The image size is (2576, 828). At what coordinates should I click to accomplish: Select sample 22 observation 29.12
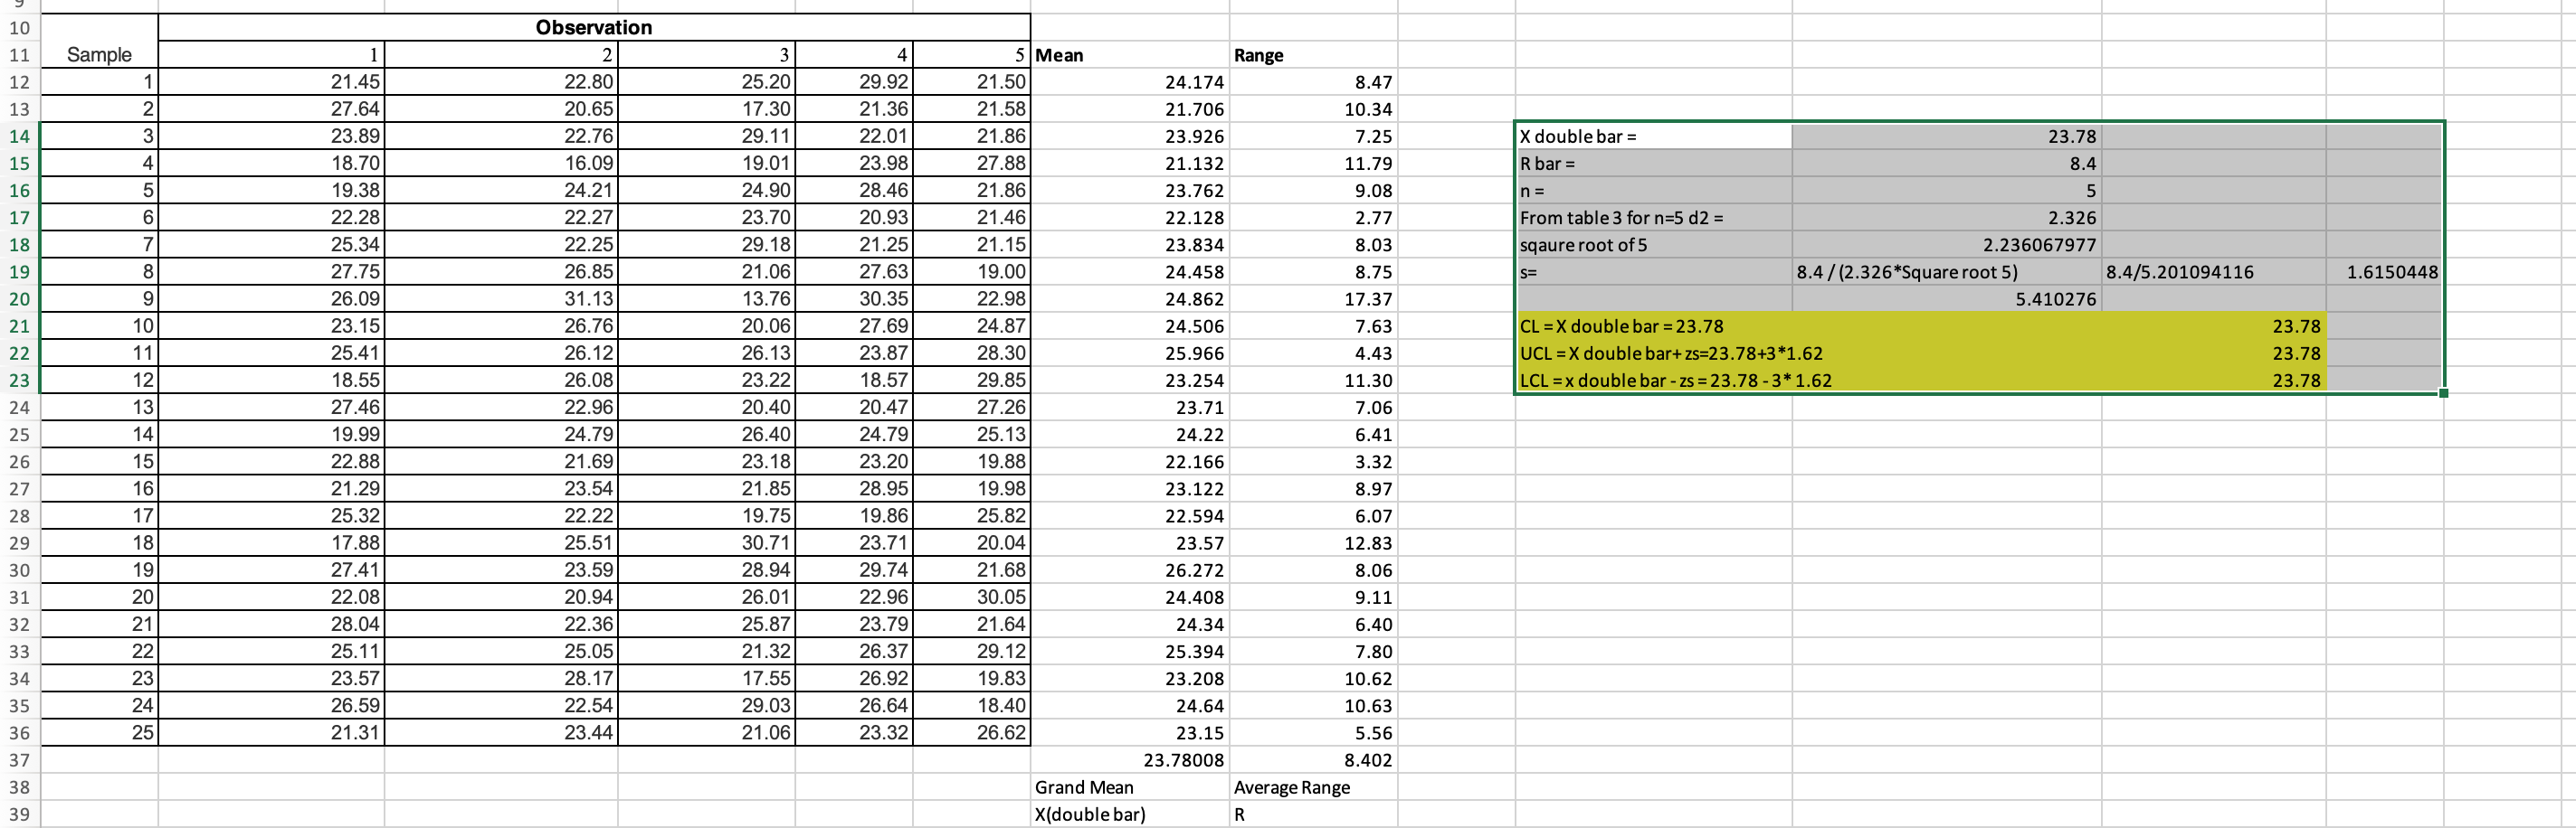pos(971,651)
